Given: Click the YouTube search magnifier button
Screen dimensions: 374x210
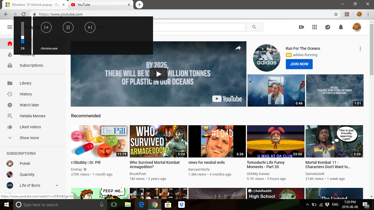Looking at the screenshot, I should [x=254, y=27].
